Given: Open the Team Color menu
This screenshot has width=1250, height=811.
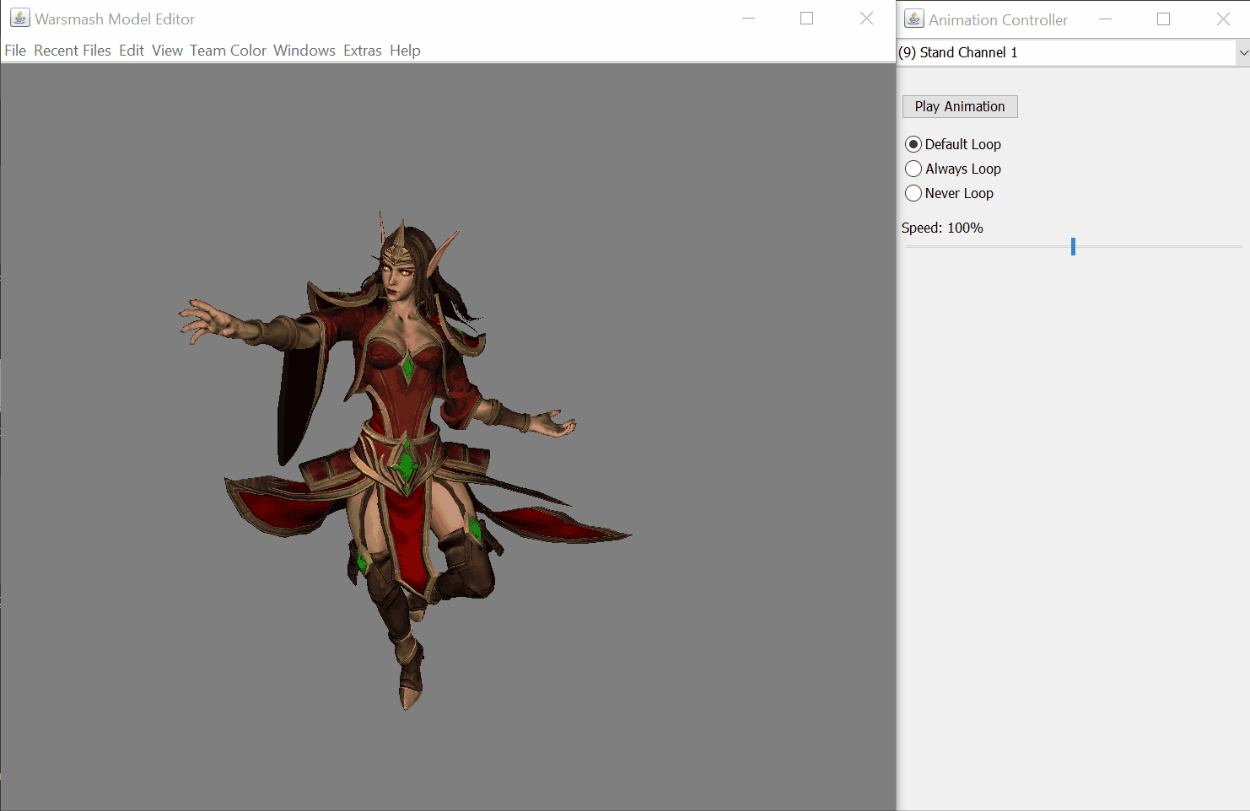Looking at the screenshot, I should 228,51.
